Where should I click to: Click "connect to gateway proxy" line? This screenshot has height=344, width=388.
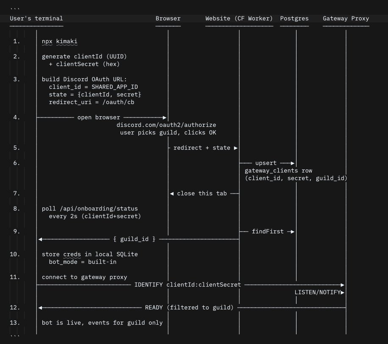84,277
